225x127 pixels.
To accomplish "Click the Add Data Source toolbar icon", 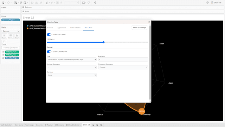I will click(3, 2).
